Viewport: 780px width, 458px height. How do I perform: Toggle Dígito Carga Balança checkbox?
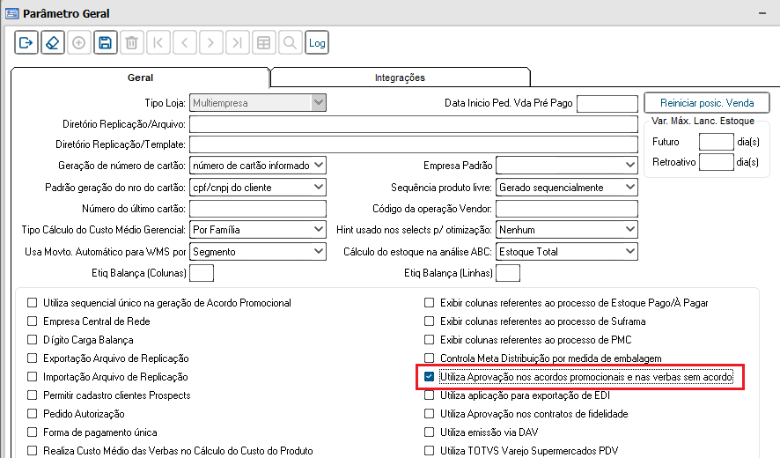(33, 339)
